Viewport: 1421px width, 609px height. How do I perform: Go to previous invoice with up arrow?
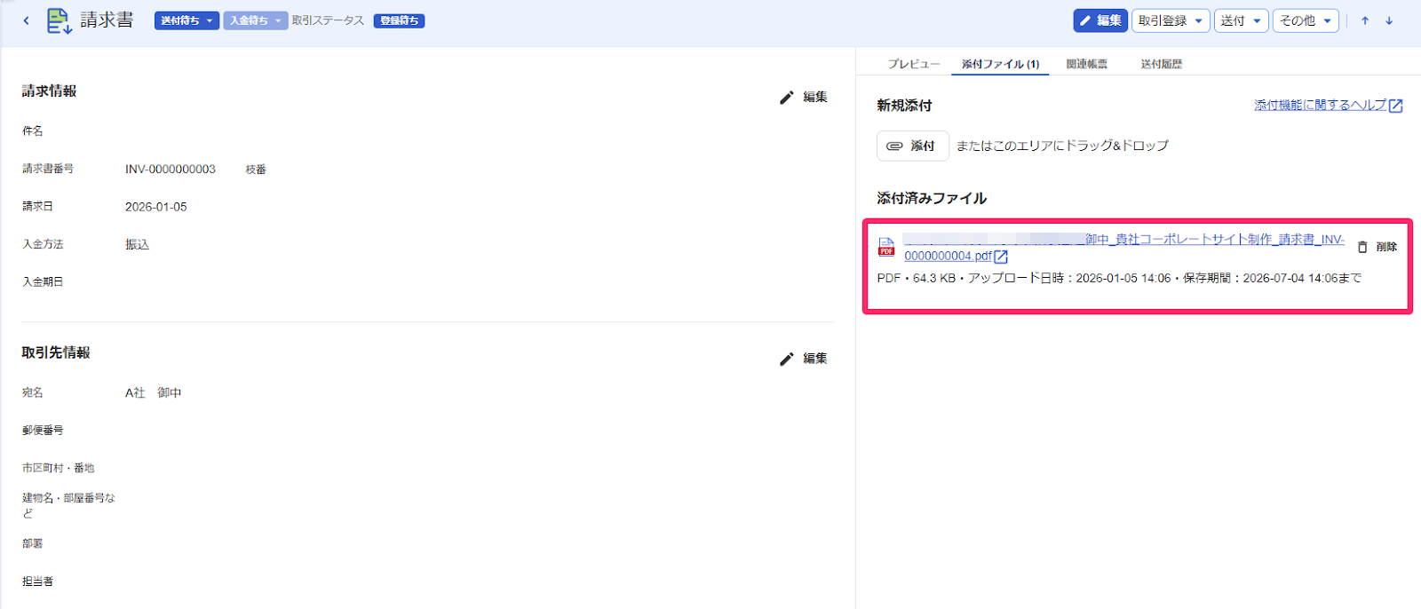[1365, 20]
